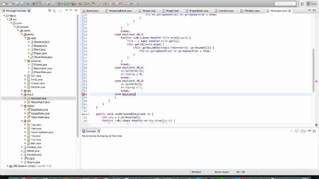Collapse the src folder
This screenshot has height=179, width=319.
8,19
